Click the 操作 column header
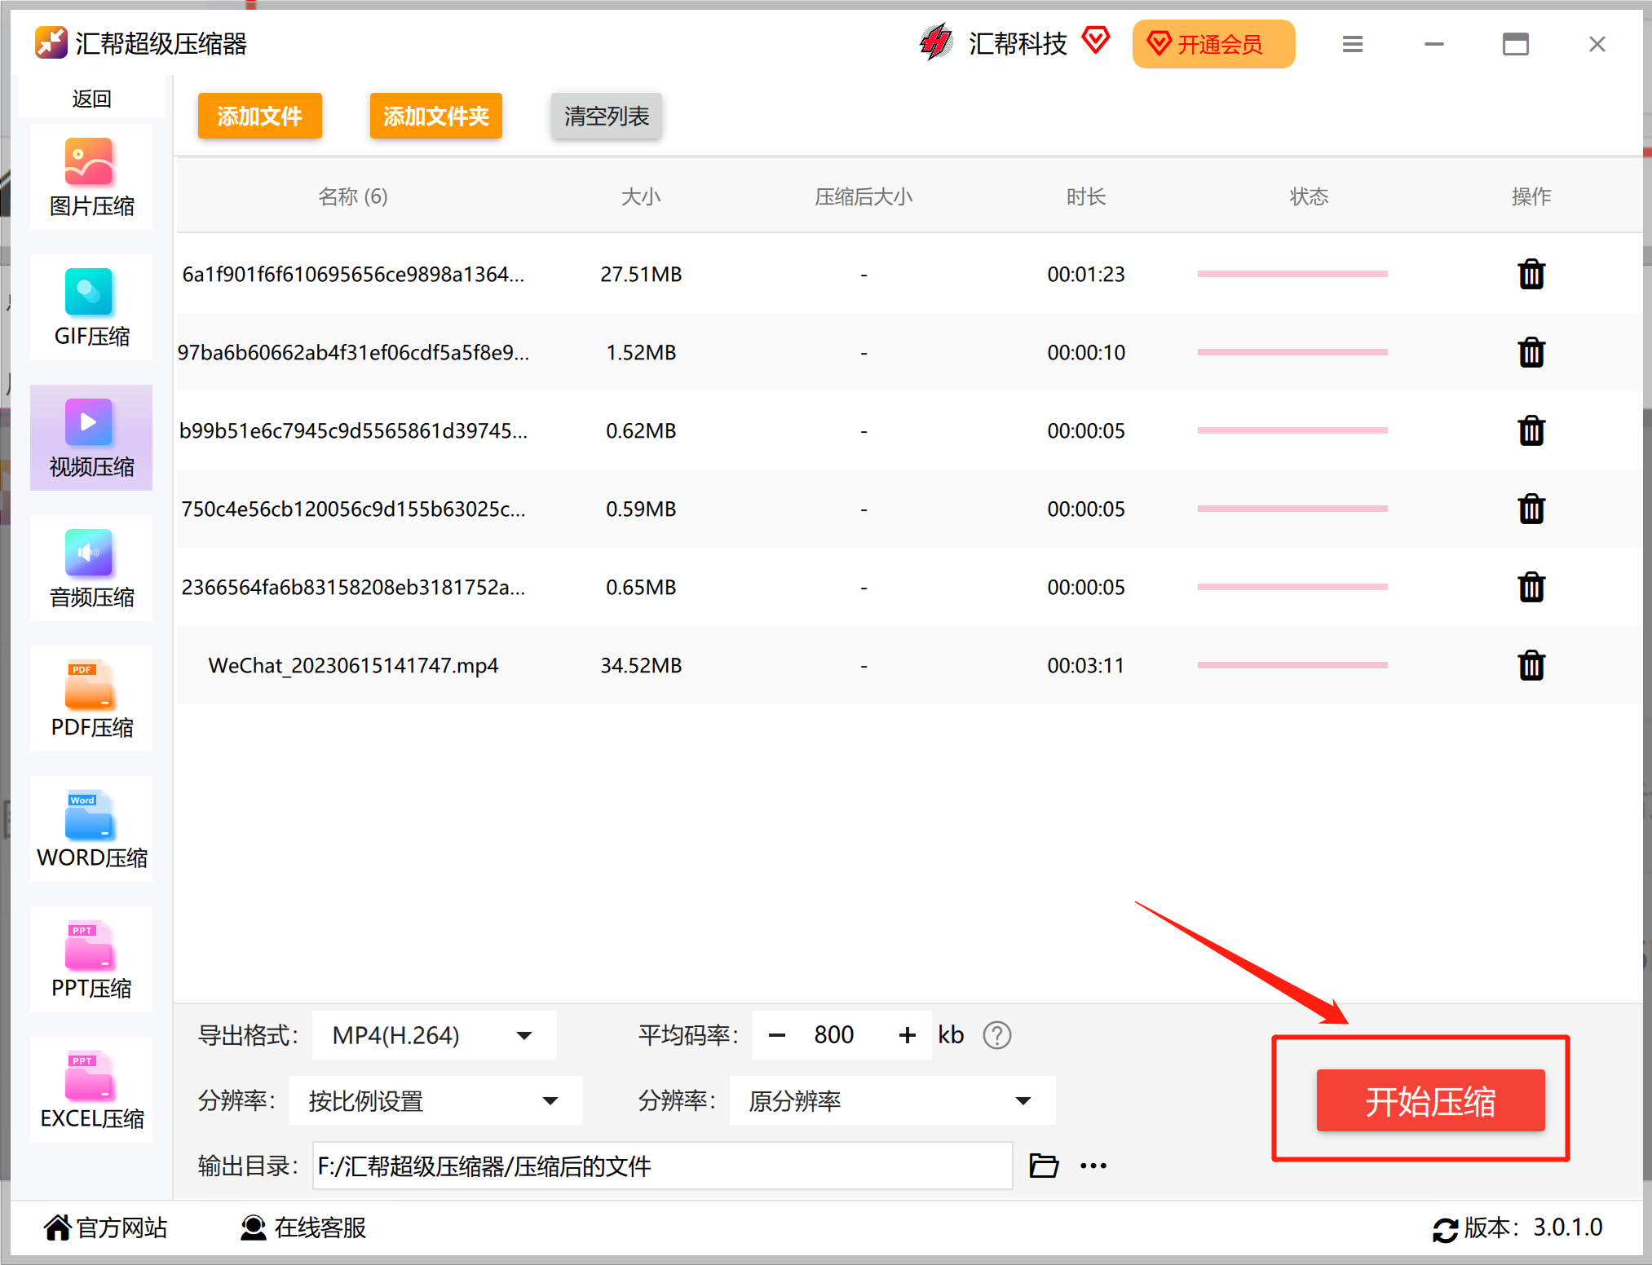 [x=1531, y=196]
